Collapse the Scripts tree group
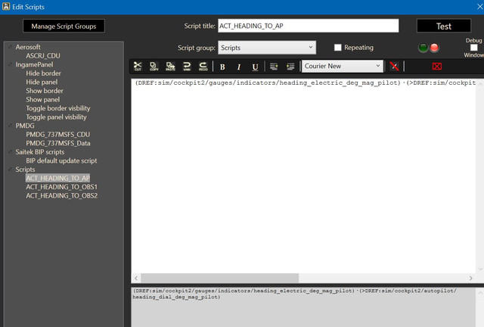Screen dimensions: 484x327 pyautogui.click(x=10, y=169)
